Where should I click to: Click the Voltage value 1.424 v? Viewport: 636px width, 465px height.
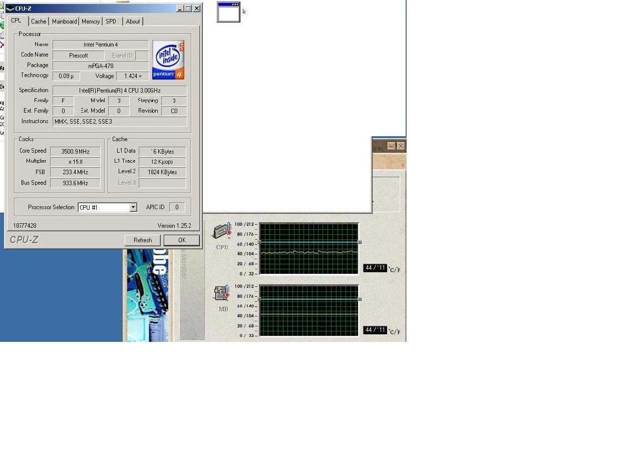(133, 76)
